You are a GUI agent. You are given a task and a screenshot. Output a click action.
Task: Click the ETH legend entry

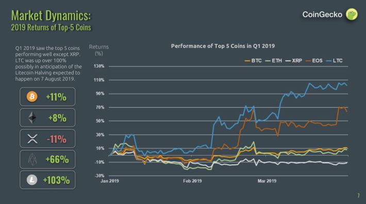pyautogui.click(x=274, y=61)
